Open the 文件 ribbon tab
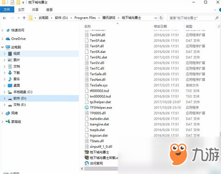Screen dimensions: 221x174 (x=7, y=10)
